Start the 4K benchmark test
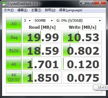 click(x=14, y=64)
